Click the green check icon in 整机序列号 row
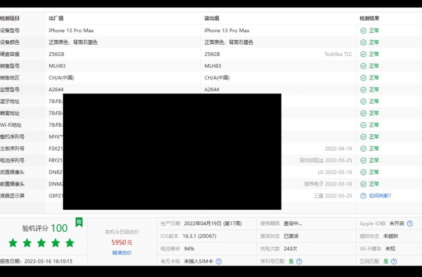Image resolution: width=422 pixels, height=277 pixels. (x=363, y=137)
